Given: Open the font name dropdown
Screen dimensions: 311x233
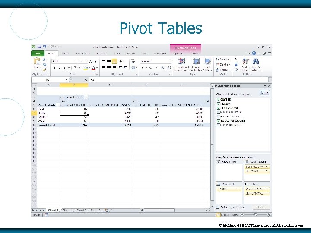Looking at the screenshot, I should coord(76,61).
